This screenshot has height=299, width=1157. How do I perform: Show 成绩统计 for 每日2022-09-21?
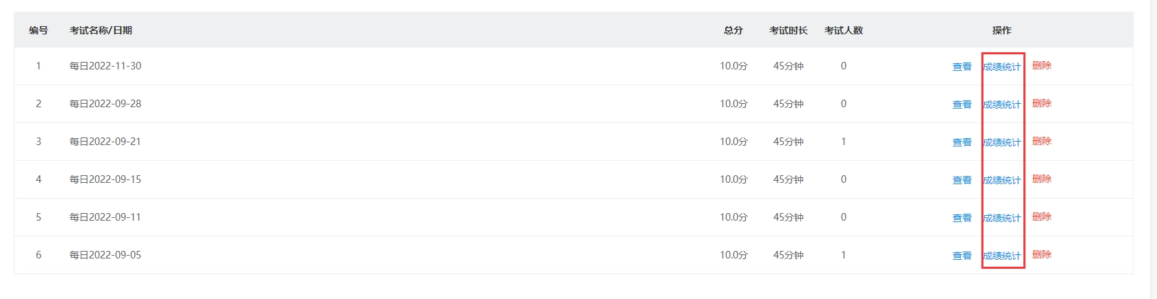coord(1002,142)
